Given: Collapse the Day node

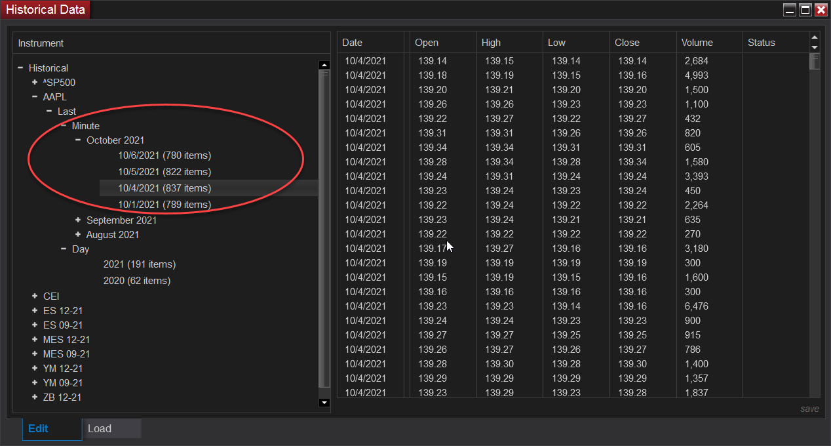Looking at the screenshot, I should (x=64, y=249).
